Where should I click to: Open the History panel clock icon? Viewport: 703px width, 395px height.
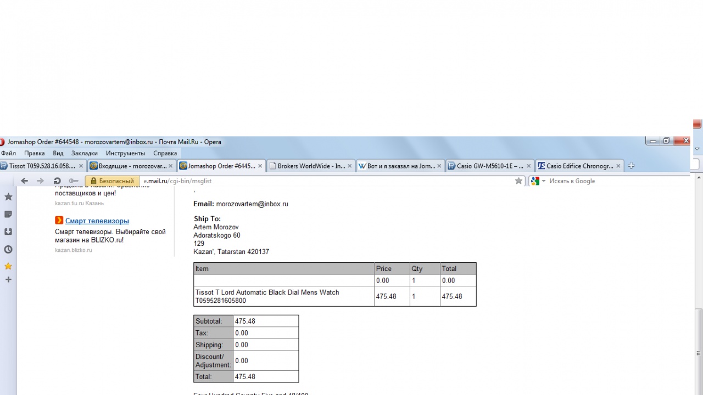pos(8,249)
